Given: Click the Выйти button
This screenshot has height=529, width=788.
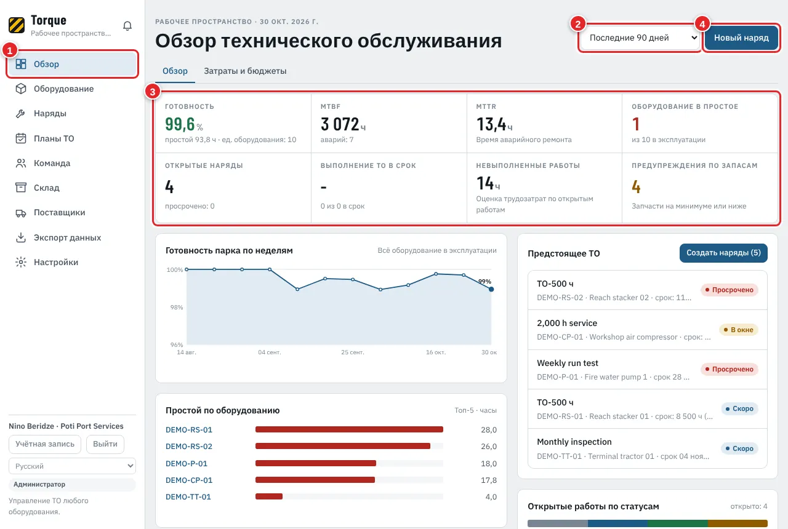Looking at the screenshot, I should point(105,444).
